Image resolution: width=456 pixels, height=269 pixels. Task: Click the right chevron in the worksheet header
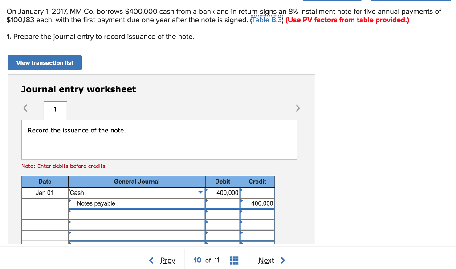pyautogui.click(x=298, y=108)
